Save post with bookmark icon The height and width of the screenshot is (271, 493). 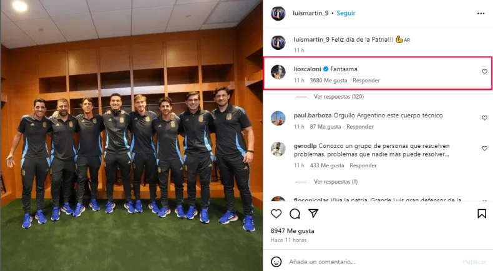tap(482, 214)
